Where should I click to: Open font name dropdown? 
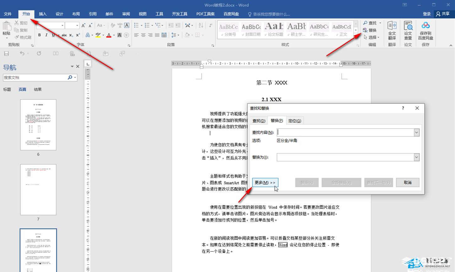tap(62, 25)
